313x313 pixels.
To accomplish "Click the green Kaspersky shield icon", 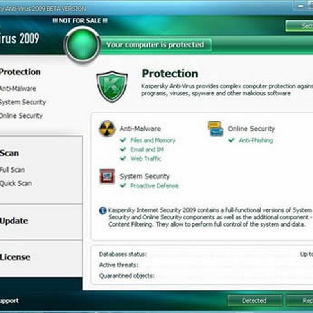I will click(x=112, y=86).
